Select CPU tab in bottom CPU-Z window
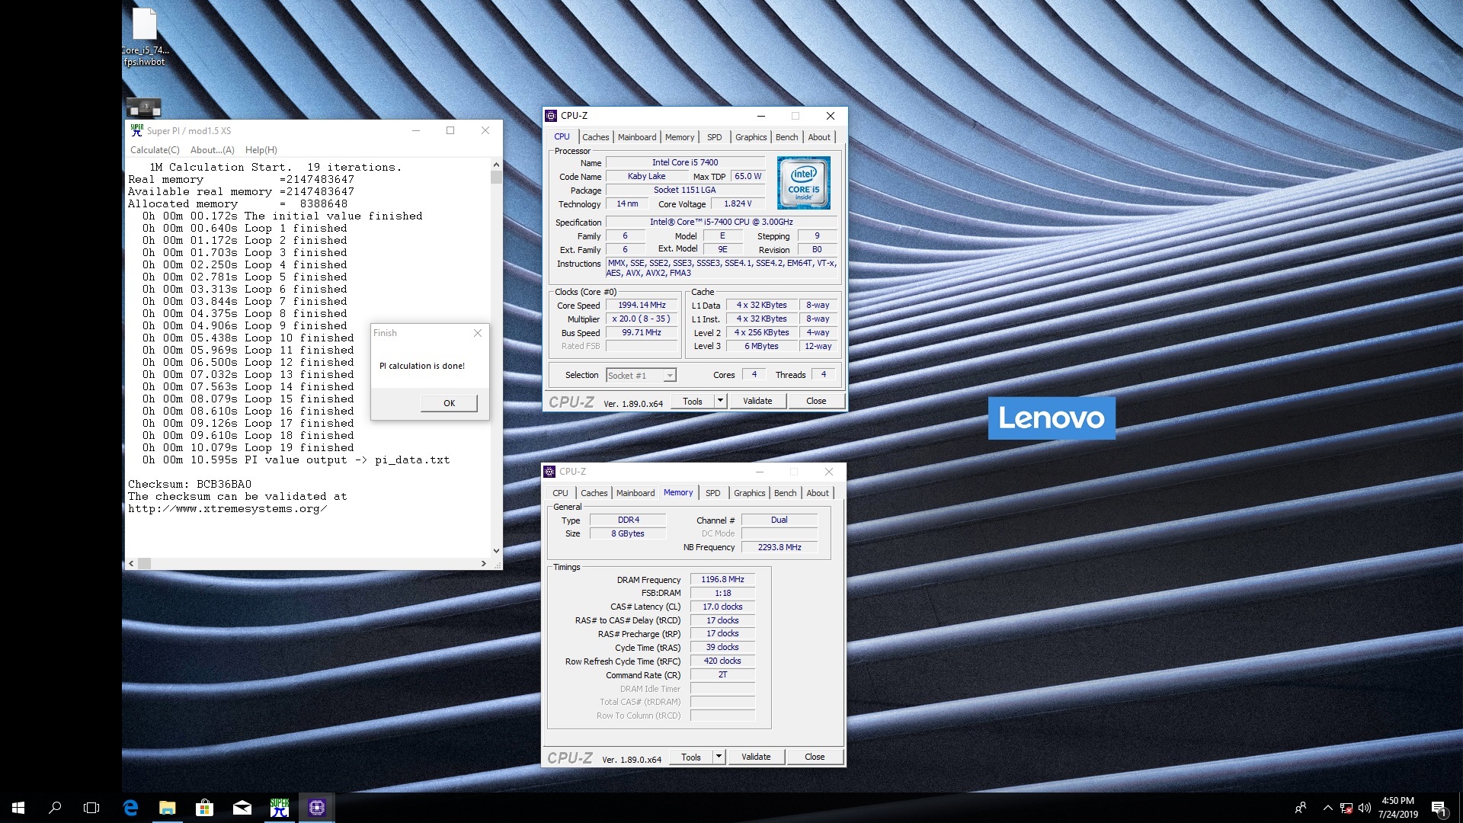 pos(560,493)
